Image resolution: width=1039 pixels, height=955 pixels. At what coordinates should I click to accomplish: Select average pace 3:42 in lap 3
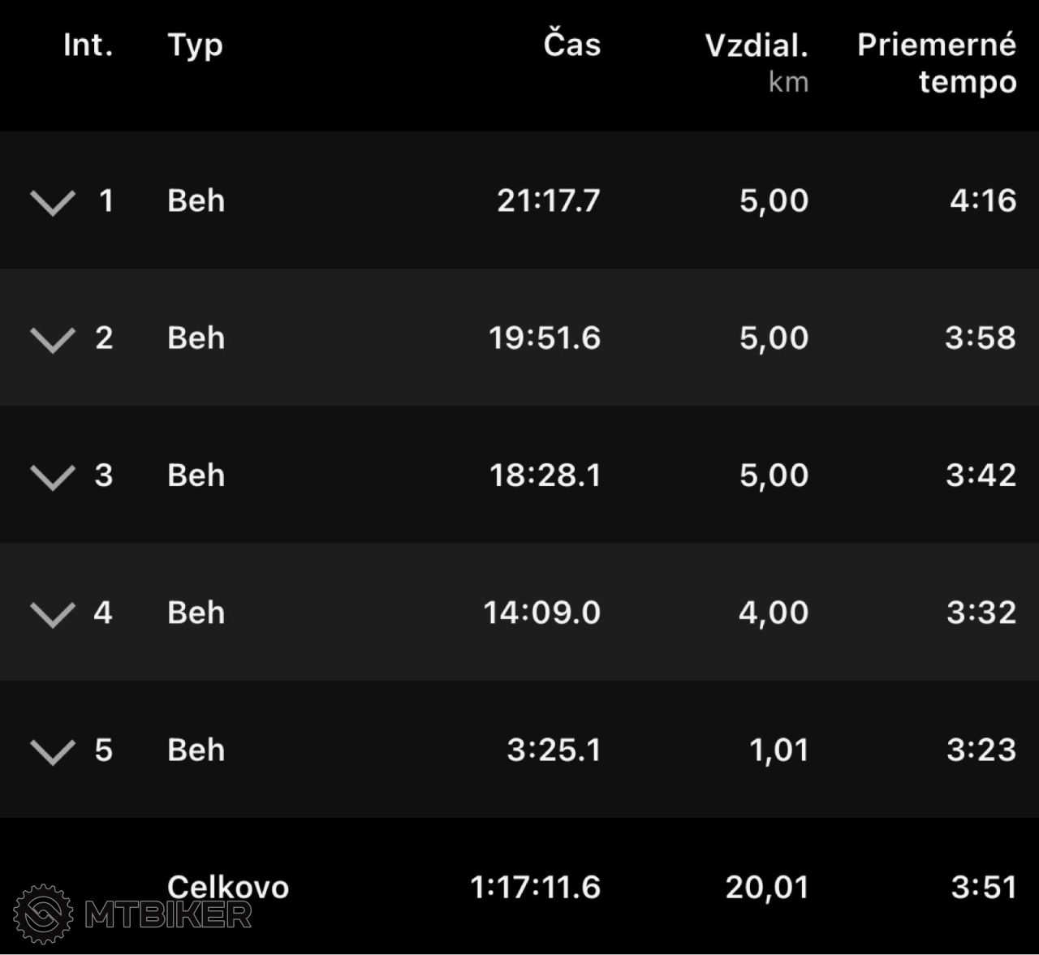point(981,475)
